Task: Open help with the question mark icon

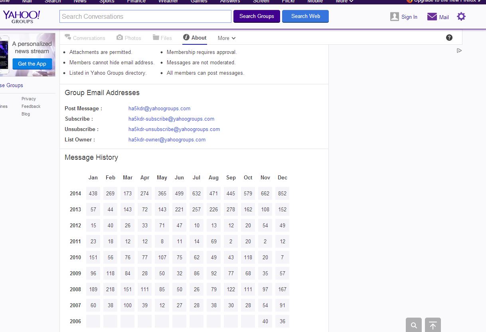Action: (x=449, y=38)
